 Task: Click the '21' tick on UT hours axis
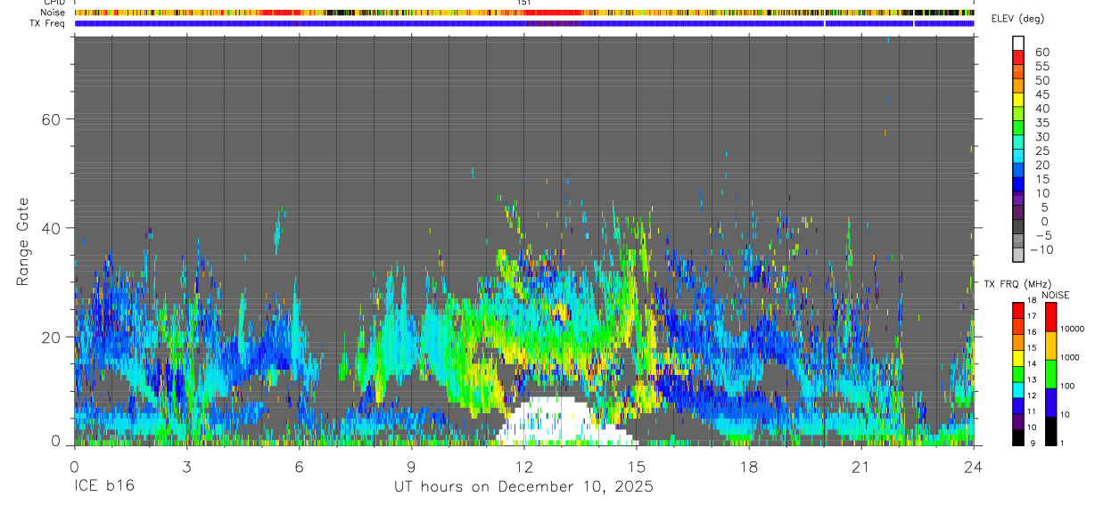pos(861,466)
